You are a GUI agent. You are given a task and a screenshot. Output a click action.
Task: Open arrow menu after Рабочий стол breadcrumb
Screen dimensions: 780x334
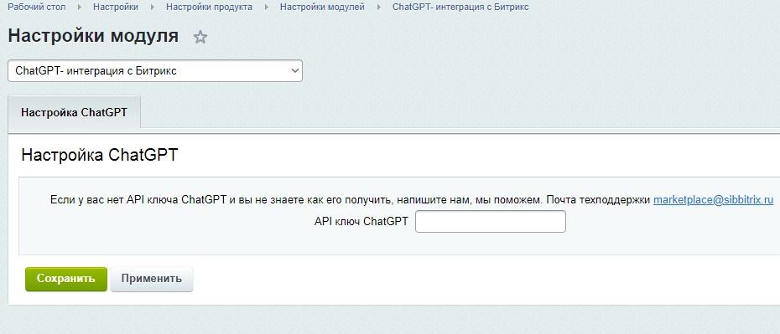tap(79, 8)
